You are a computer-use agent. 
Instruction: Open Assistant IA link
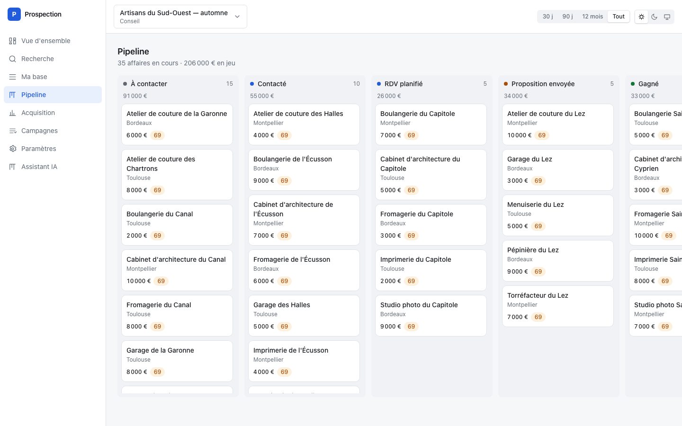point(53,167)
